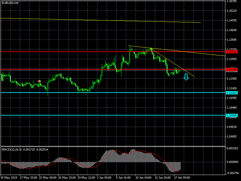Click the 1.13805 price axis value
241x181 pixels.
232,40
